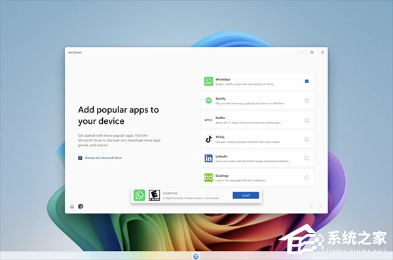Check the Duolingo checkbox
393x260 pixels.
307,177
